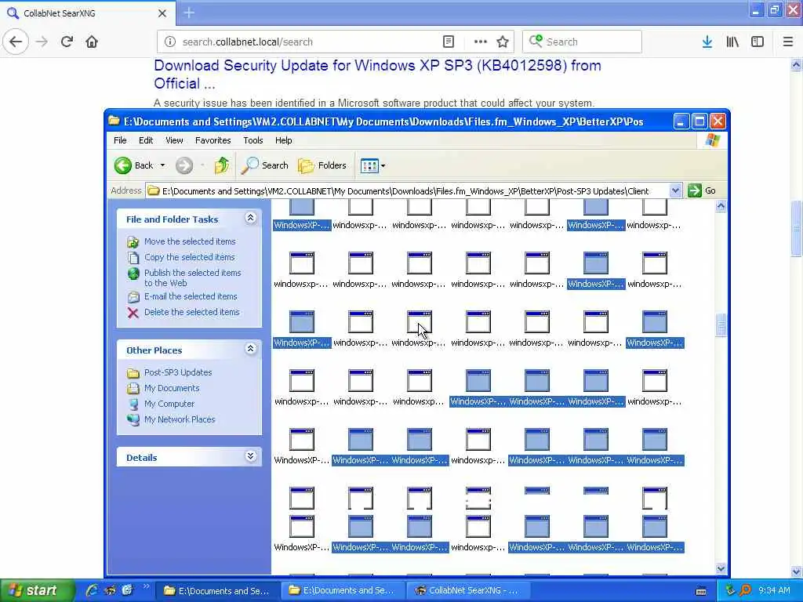This screenshot has width=803, height=602.
Task: Show hidden Quick Launch icons chevron
Action: 146,586
